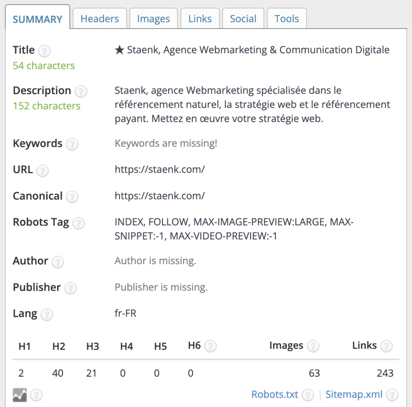Click the help icon beside H6 heading
Screen dimensions: 412x407
click(x=210, y=346)
